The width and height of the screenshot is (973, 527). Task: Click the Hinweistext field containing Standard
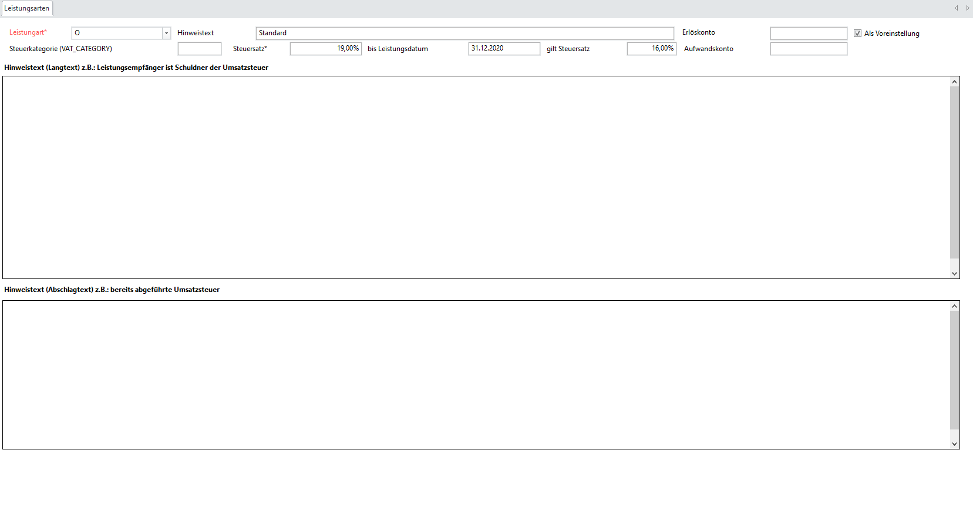tap(464, 33)
